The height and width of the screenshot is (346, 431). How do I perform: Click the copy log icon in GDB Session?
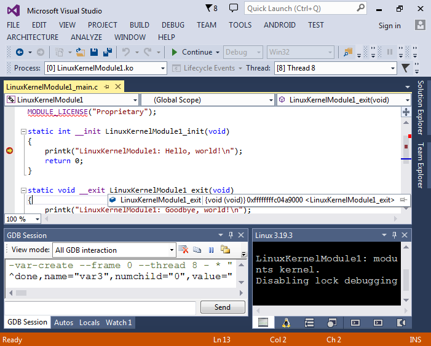point(197,250)
